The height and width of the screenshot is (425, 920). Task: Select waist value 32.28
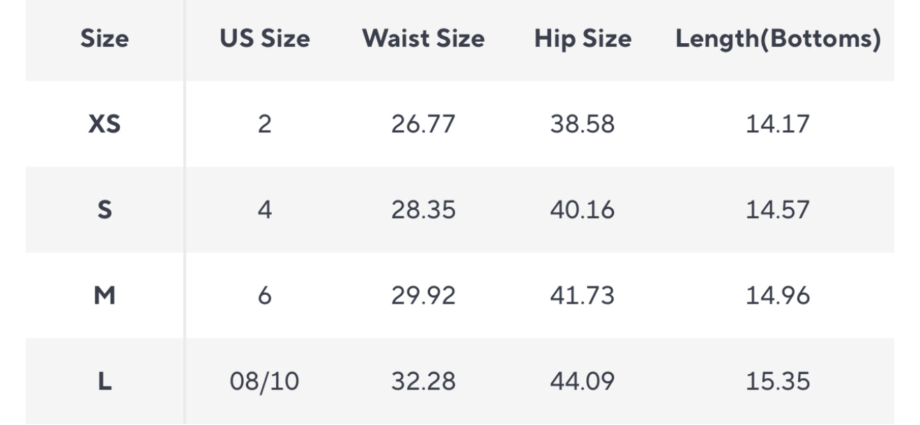pos(423,382)
